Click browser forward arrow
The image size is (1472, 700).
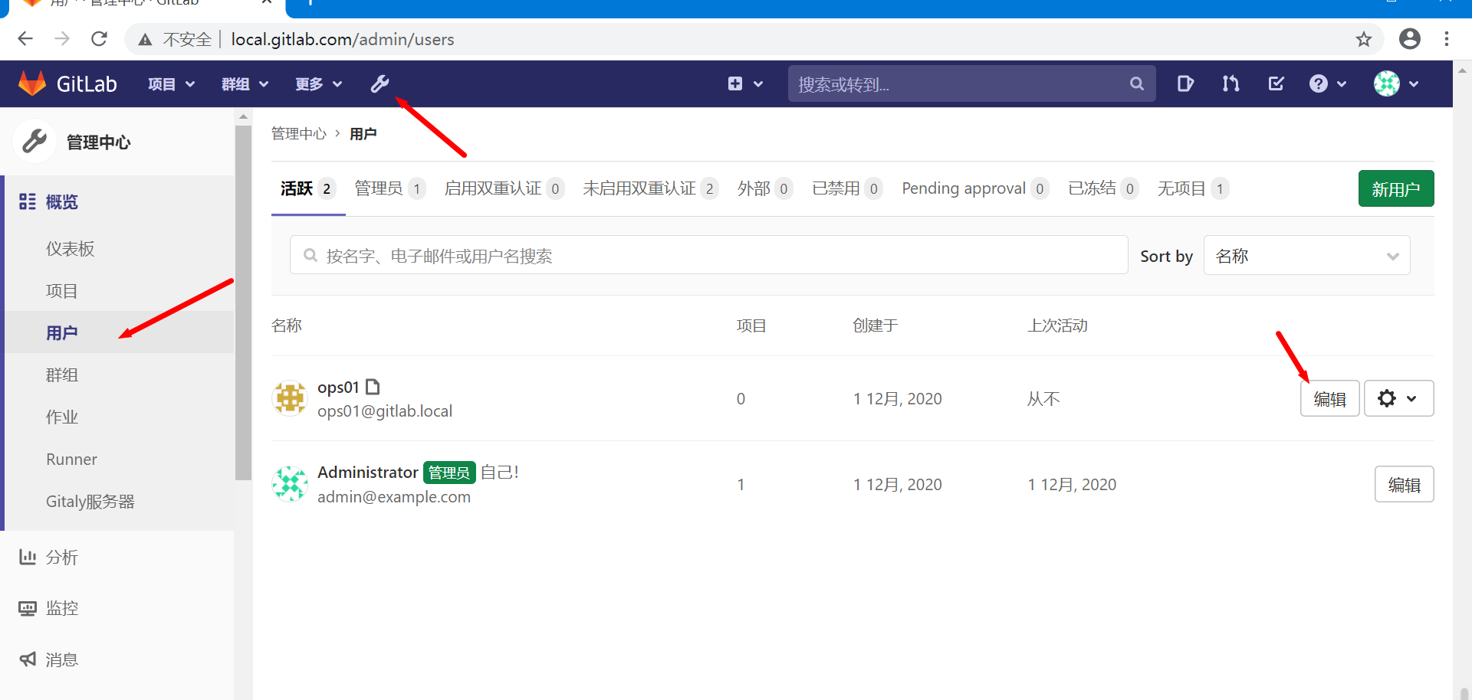click(x=62, y=39)
